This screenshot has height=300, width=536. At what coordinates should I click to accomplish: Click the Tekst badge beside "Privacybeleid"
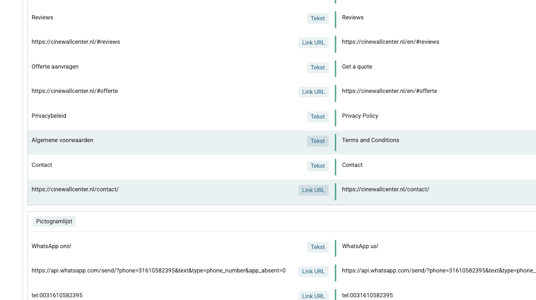317,117
